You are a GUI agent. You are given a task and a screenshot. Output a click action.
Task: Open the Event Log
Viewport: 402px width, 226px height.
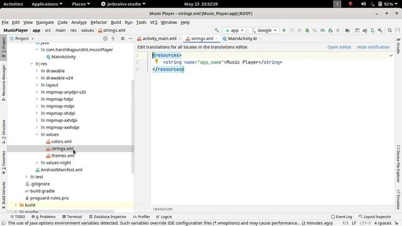(342, 217)
